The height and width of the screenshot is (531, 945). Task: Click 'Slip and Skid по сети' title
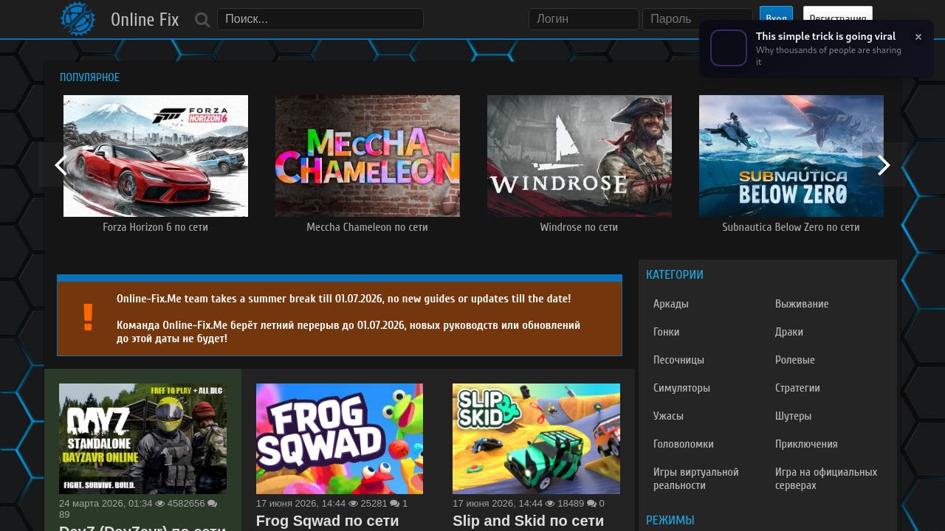[x=529, y=521]
